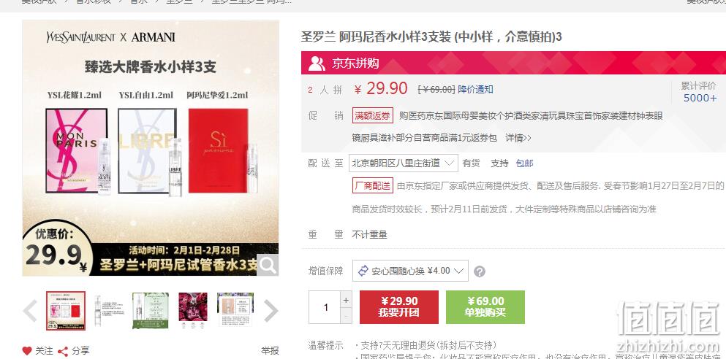The height and width of the screenshot is (359, 726).
Task: Click the magnifier icon on product image
Action: coord(268,265)
